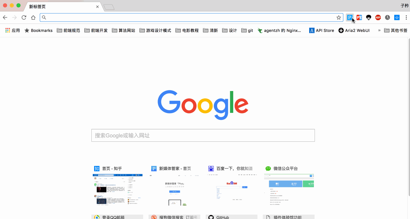The height and width of the screenshot is (219, 410).
Task: Open the clock history extension
Action: tap(387, 17)
